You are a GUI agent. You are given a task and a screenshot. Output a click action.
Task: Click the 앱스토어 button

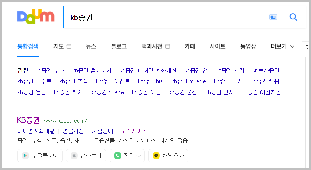(86, 156)
